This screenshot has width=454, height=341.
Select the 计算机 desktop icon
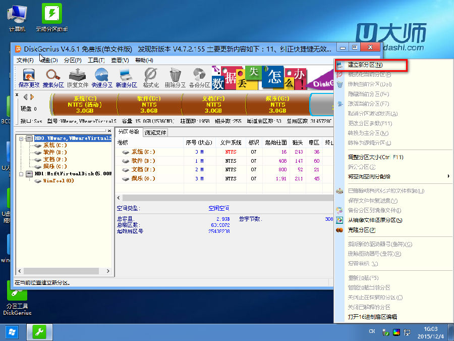click(x=17, y=17)
